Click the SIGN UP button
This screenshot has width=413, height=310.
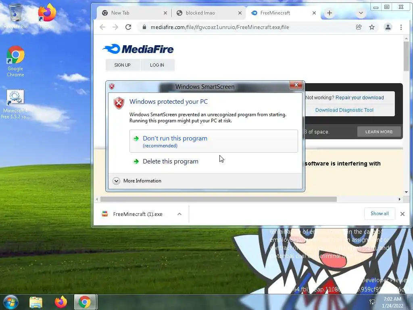pyautogui.click(x=122, y=65)
